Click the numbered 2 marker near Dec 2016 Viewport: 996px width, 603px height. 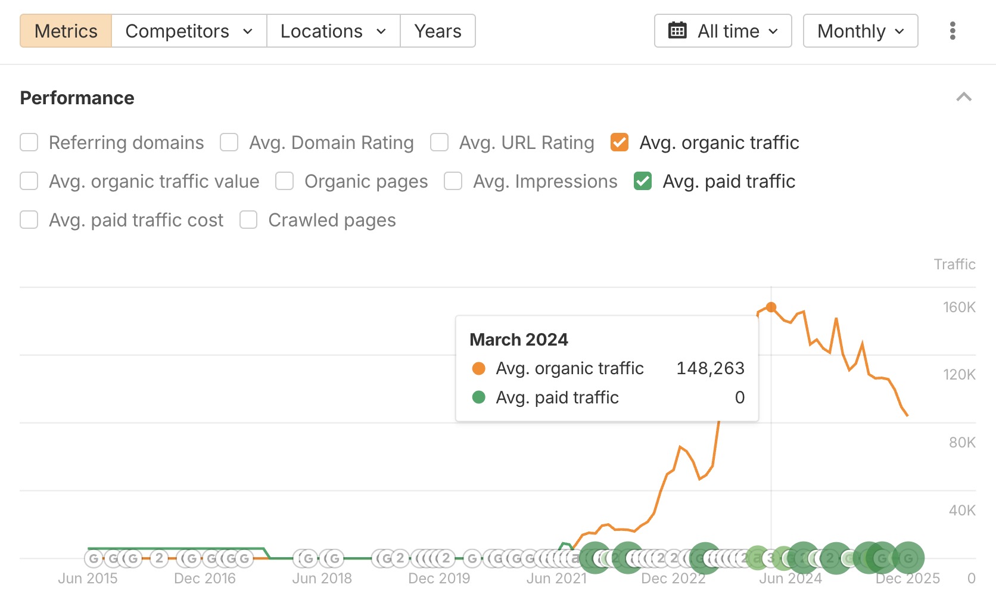click(x=159, y=558)
